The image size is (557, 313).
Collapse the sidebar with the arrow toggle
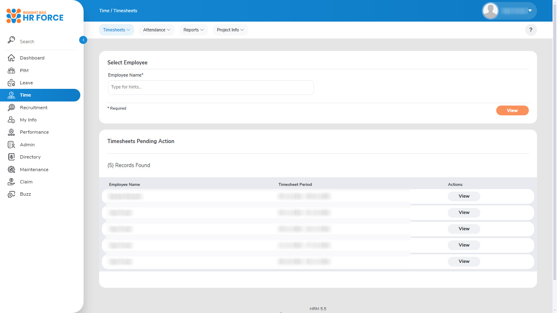click(83, 40)
